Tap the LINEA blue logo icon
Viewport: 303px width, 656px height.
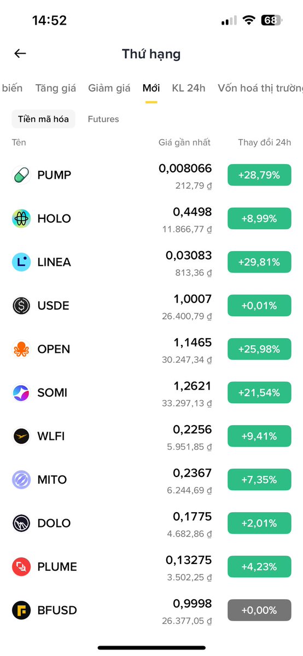tap(21, 262)
